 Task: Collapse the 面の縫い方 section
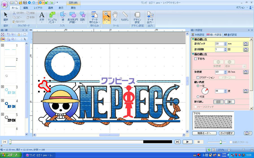(x=193, y=54)
